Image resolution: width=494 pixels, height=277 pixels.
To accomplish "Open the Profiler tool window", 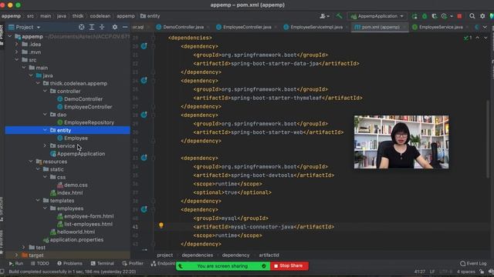I will (133, 263).
